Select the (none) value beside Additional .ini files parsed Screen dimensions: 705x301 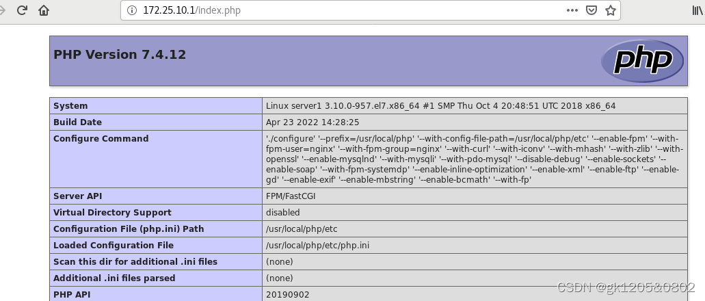pos(279,278)
